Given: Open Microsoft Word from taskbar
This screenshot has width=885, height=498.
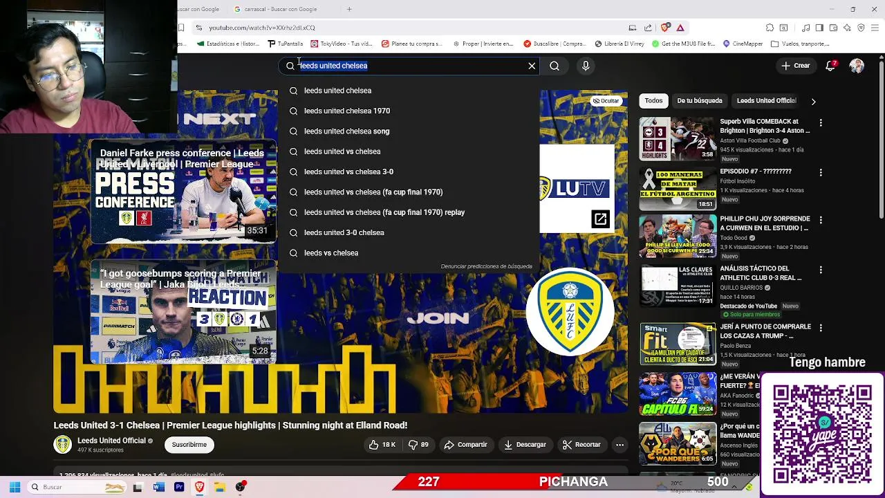Looking at the screenshot, I should click(x=158, y=487).
